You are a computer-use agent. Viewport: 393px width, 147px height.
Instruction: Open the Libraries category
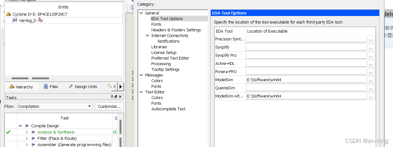click(x=159, y=47)
